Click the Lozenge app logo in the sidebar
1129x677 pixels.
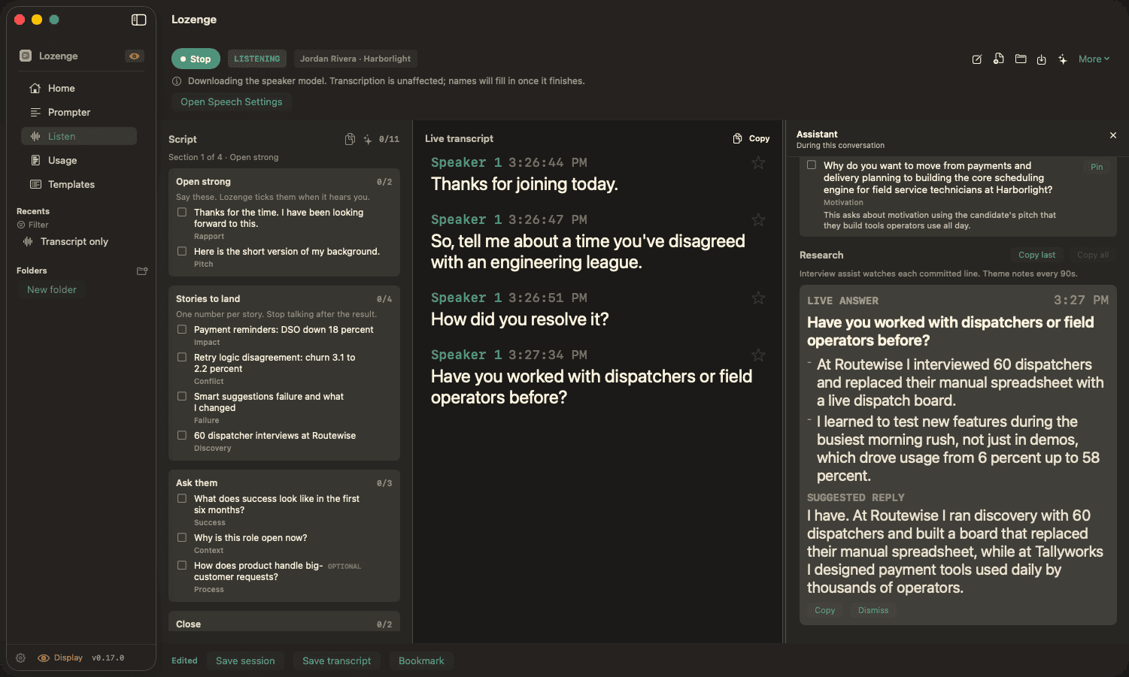click(x=26, y=56)
